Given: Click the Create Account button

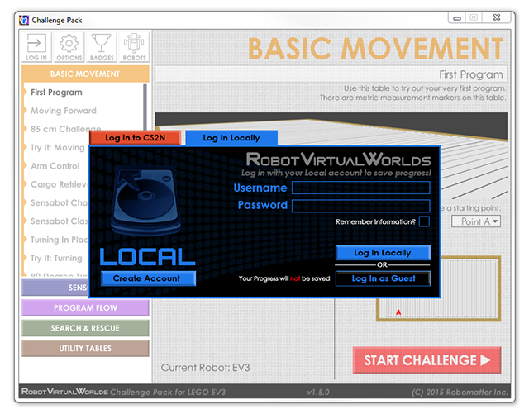Looking at the screenshot, I should [146, 278].
